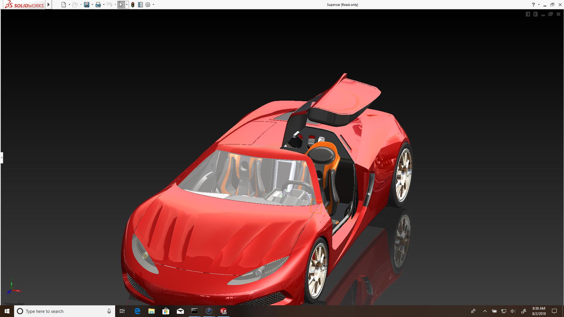Open the Help dropdown arrow

point(539,5)
